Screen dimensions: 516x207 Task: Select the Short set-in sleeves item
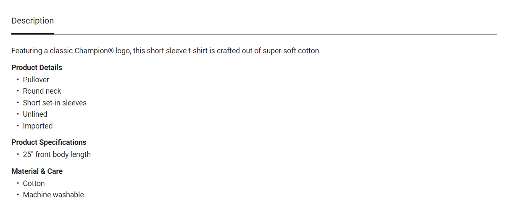click(x=55, y=103)
